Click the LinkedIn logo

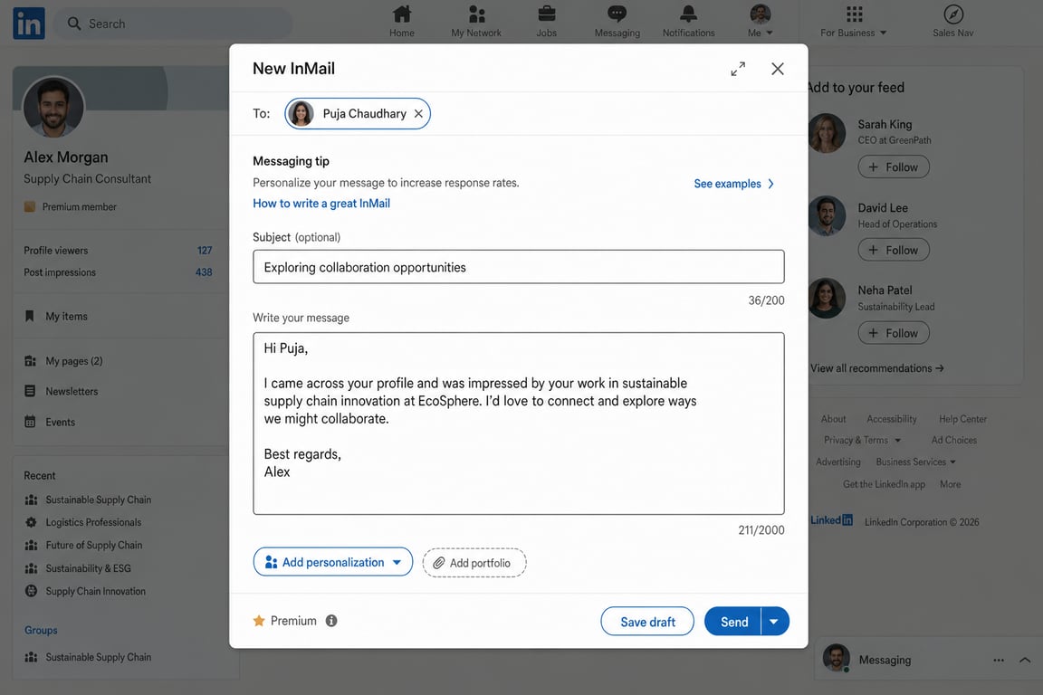pos(29,24)
